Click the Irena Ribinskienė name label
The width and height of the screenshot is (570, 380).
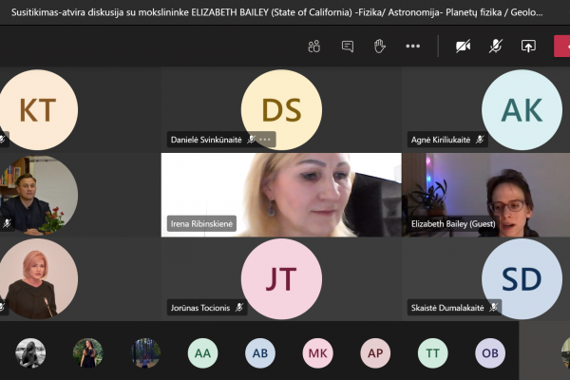pyautogui.click(x=201, y=223)
